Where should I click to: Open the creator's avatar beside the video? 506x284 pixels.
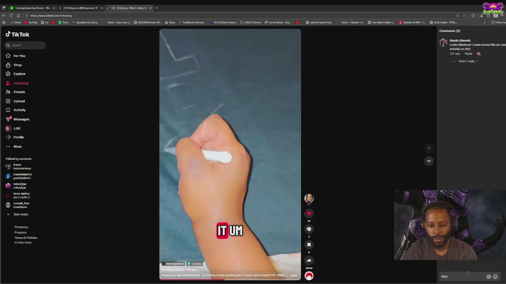point(309,198)
